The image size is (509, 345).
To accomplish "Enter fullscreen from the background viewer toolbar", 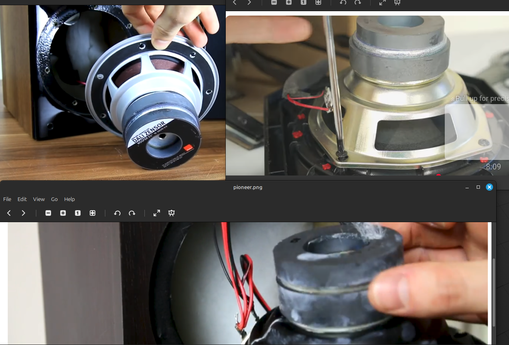I will (383, 2).
